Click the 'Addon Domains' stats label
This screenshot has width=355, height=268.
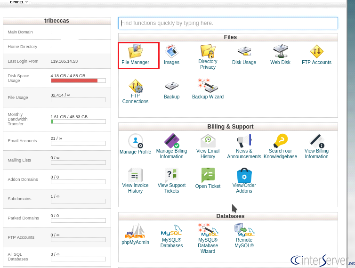coord(23,179)
